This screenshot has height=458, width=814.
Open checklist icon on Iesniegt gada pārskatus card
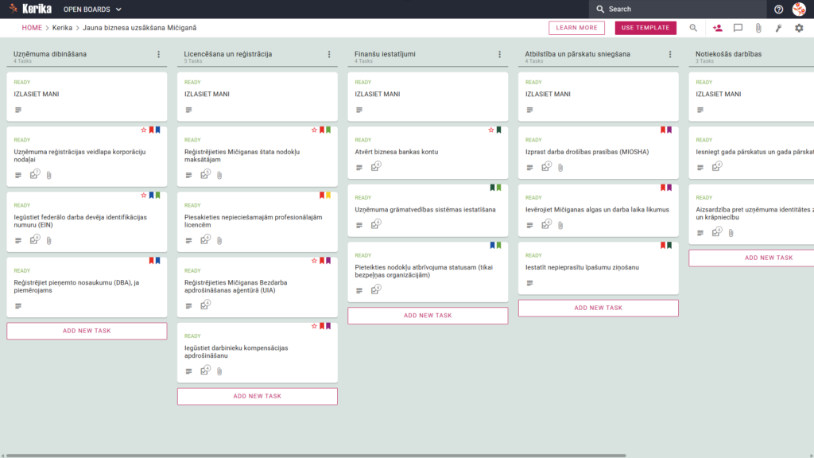tap(716, 167)
